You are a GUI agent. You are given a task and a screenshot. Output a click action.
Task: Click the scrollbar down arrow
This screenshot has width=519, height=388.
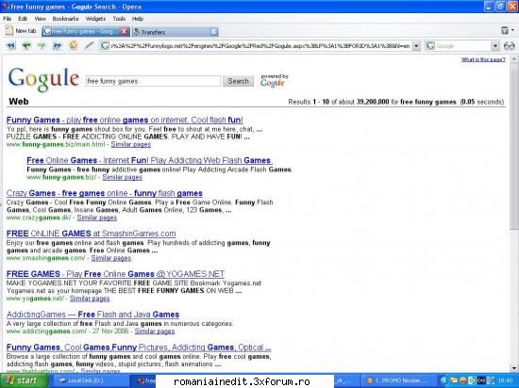[x=514, y=367]
